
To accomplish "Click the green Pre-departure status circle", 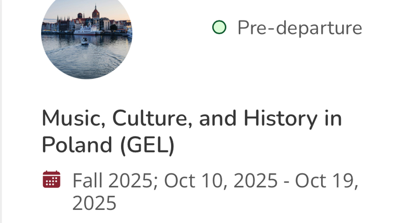I will point(219,28).
